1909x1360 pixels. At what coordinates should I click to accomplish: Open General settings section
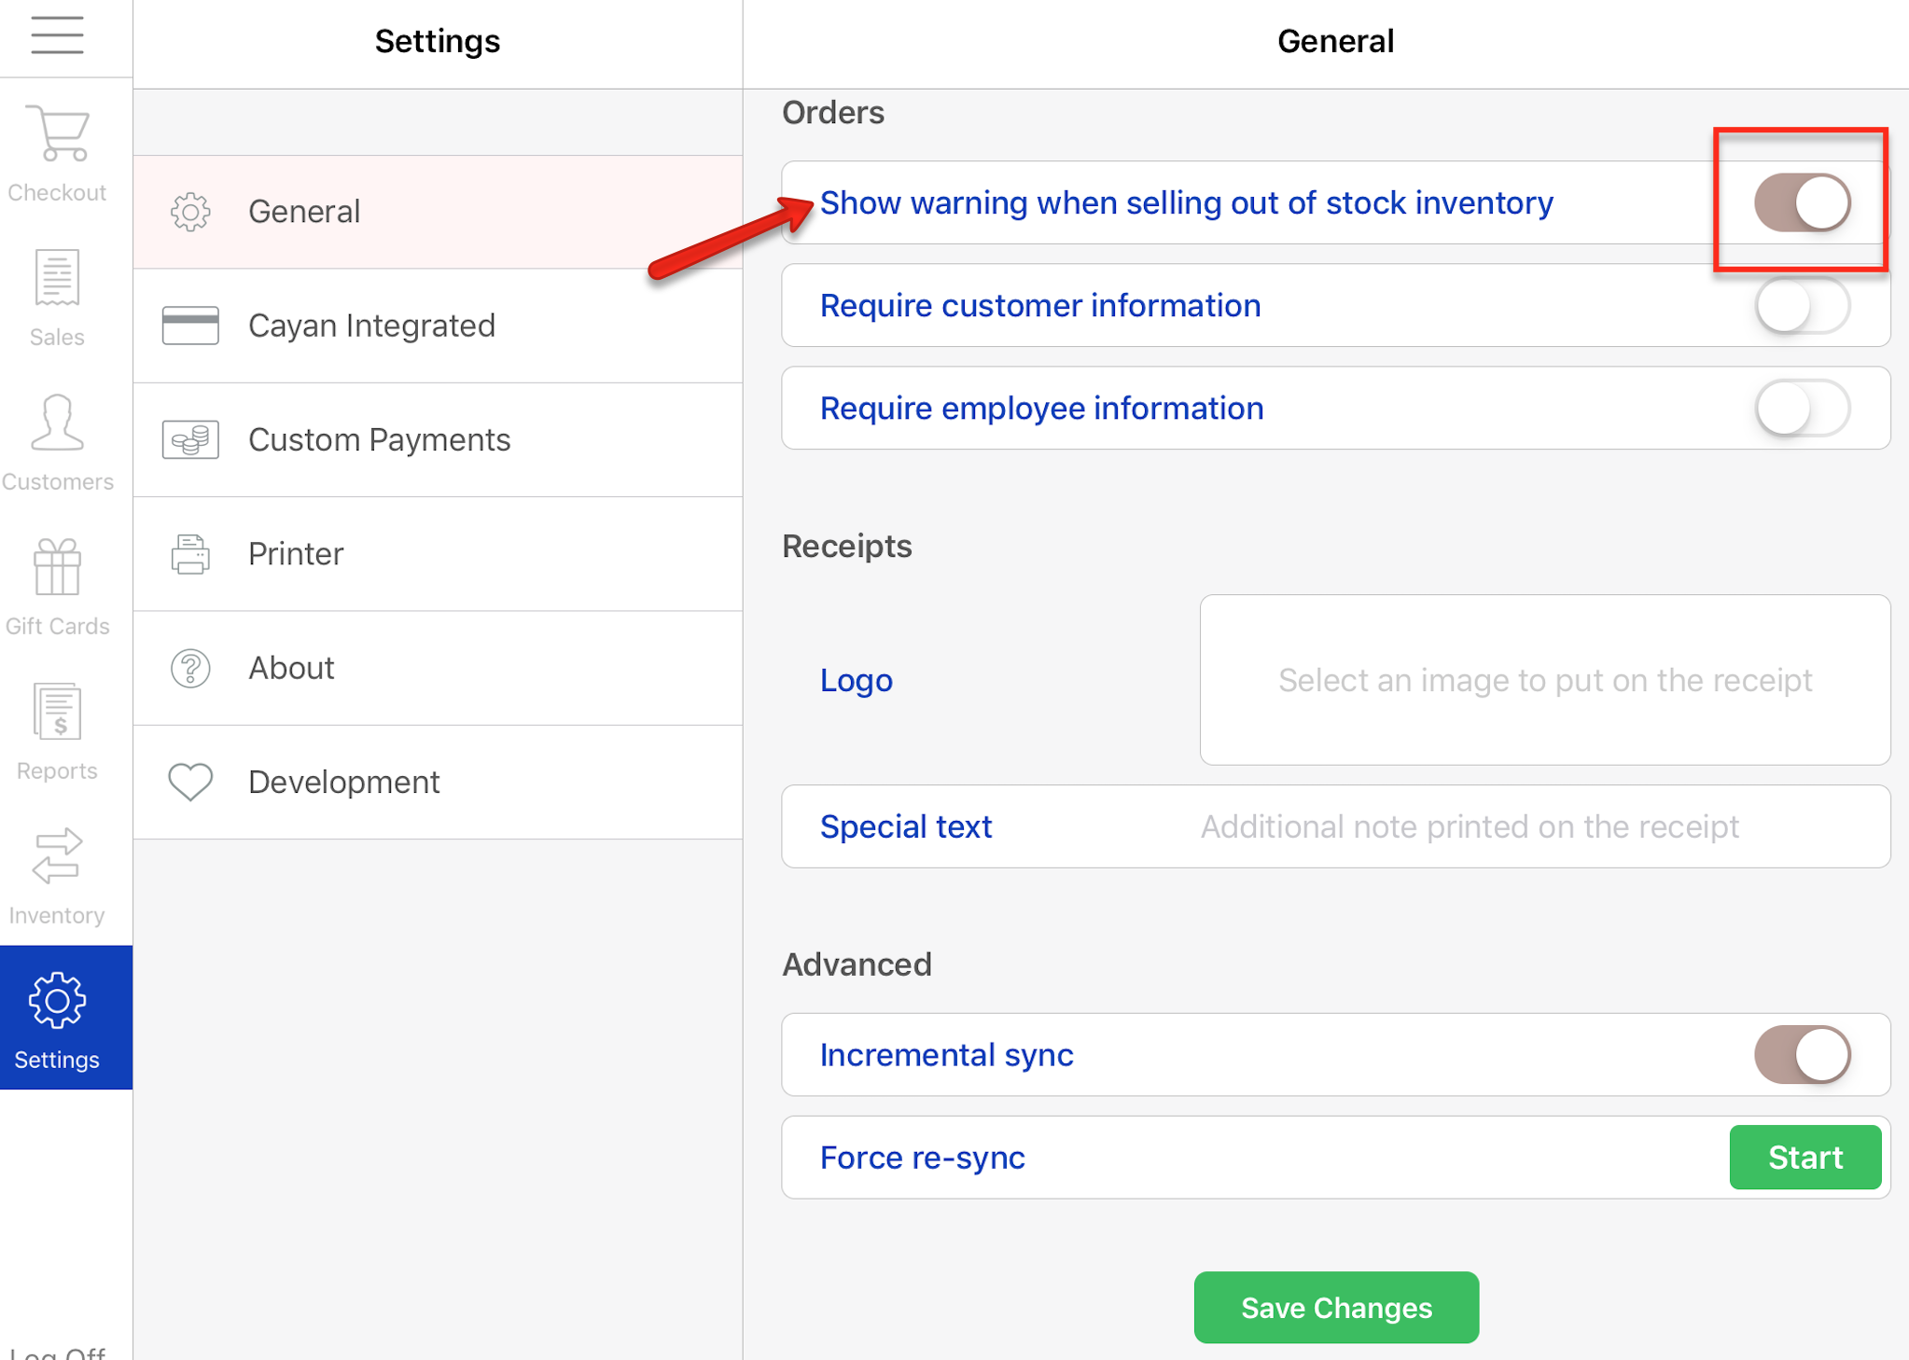click(x=438, y=212)
